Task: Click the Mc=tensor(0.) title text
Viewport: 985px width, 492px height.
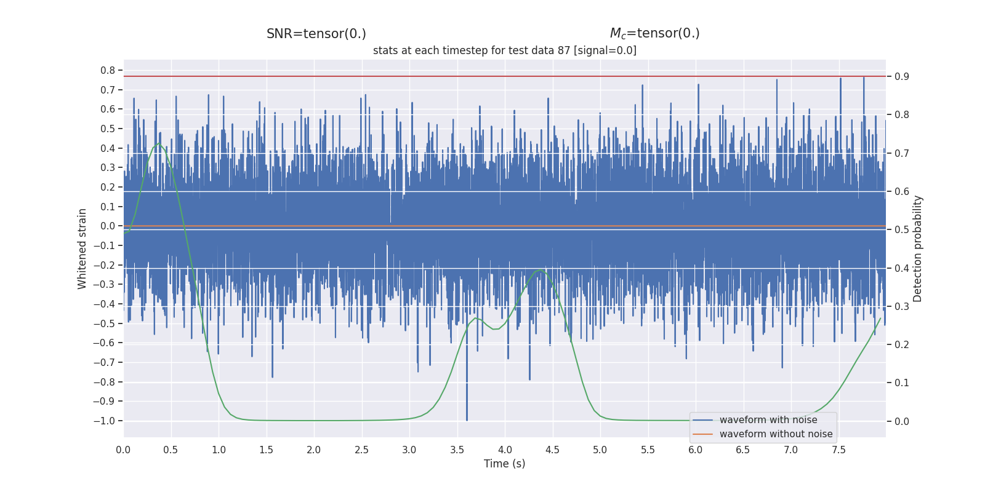Action: click(x=654, y=34)
